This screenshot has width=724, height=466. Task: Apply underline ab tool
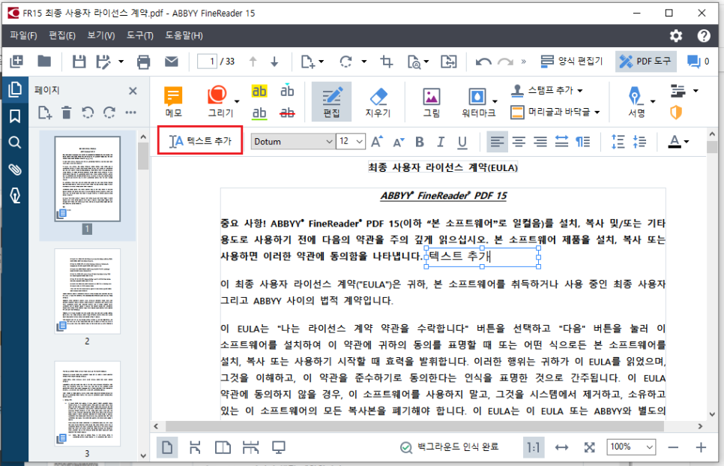(259, 113)
